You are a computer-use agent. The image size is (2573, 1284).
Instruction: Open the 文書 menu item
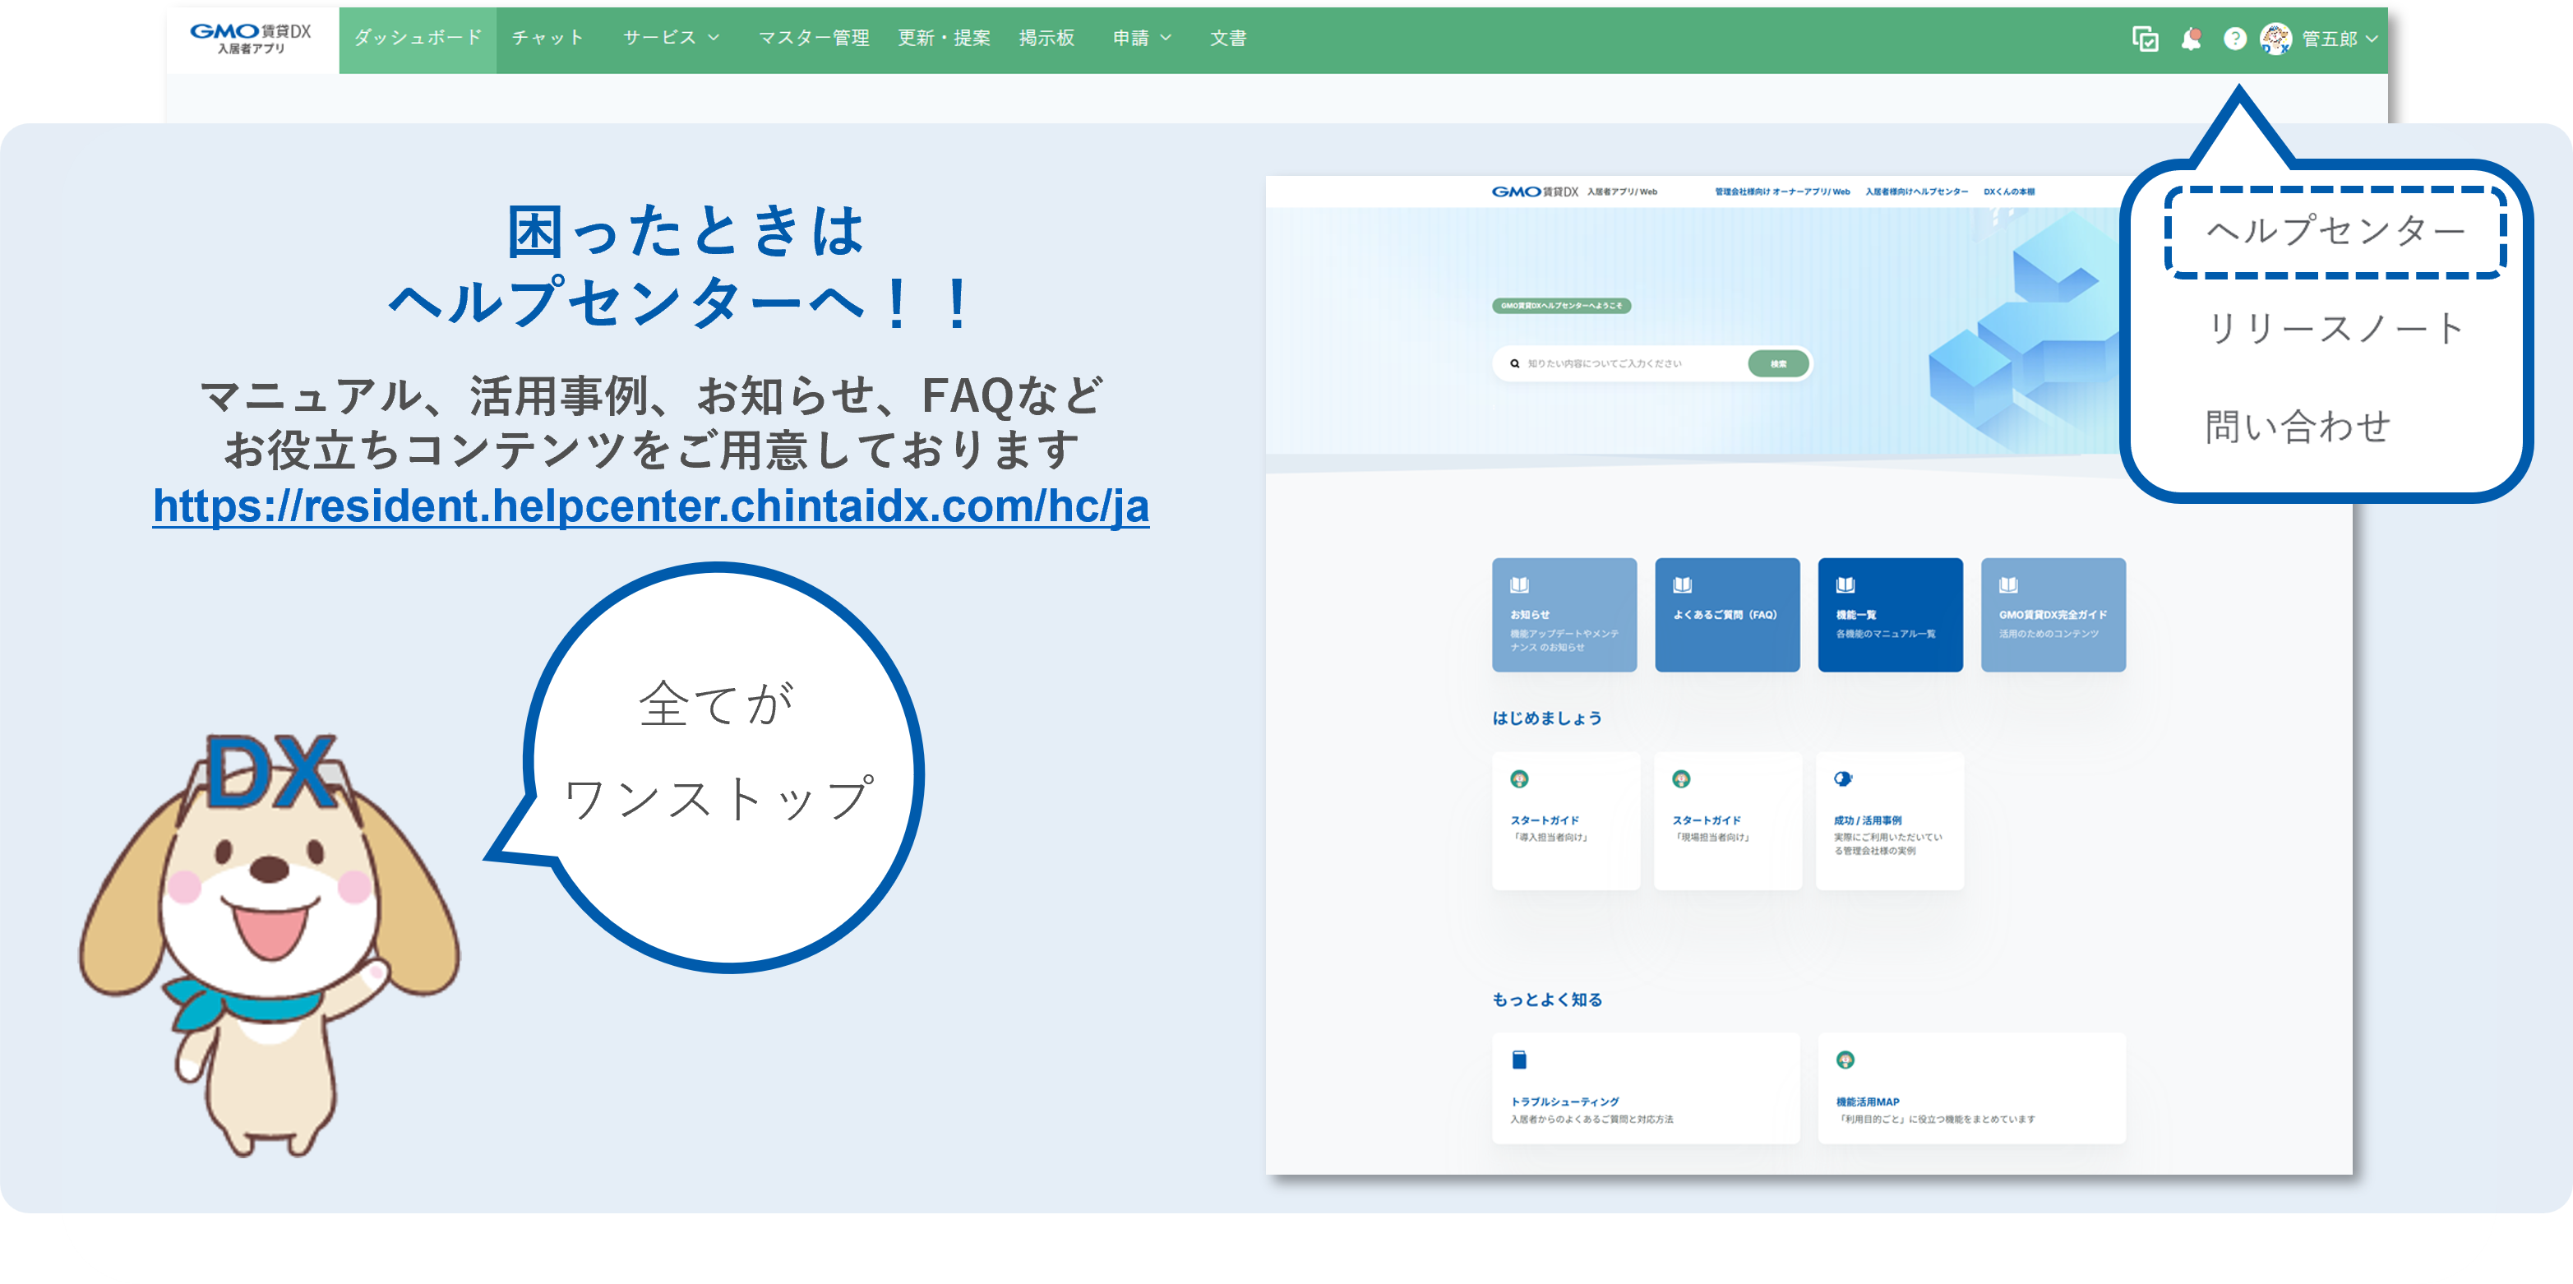click(x=1227, y=38)
